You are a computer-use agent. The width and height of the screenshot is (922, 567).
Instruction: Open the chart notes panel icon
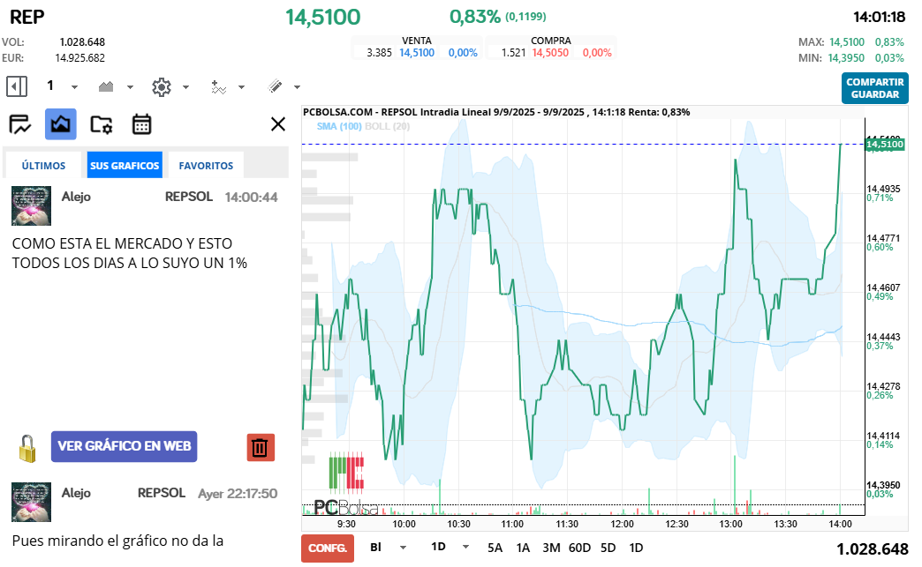[x=20, y=124]
